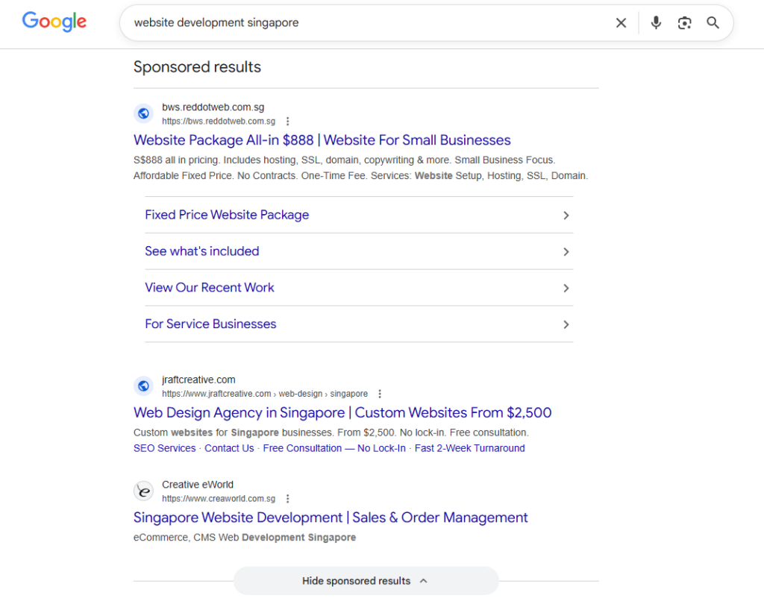764x610 pixels.
Task: Open Web Design Agency in Singapore ad title
Action: [x=342, y=413]
